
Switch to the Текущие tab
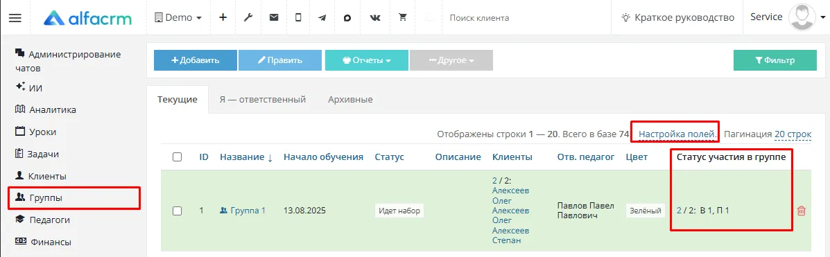pyautogui.click(x=178, y=99)
